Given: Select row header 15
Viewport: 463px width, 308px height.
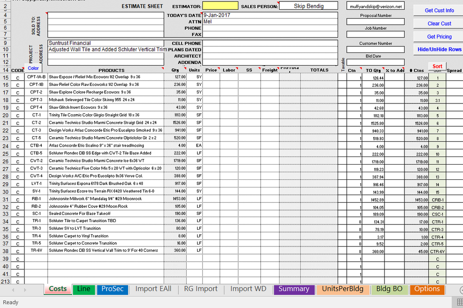Looking at the screenshot, I should pyautogui.click(x=5, y=77).
